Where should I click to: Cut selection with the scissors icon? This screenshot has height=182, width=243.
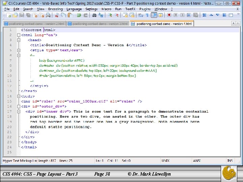coord(57,15)
